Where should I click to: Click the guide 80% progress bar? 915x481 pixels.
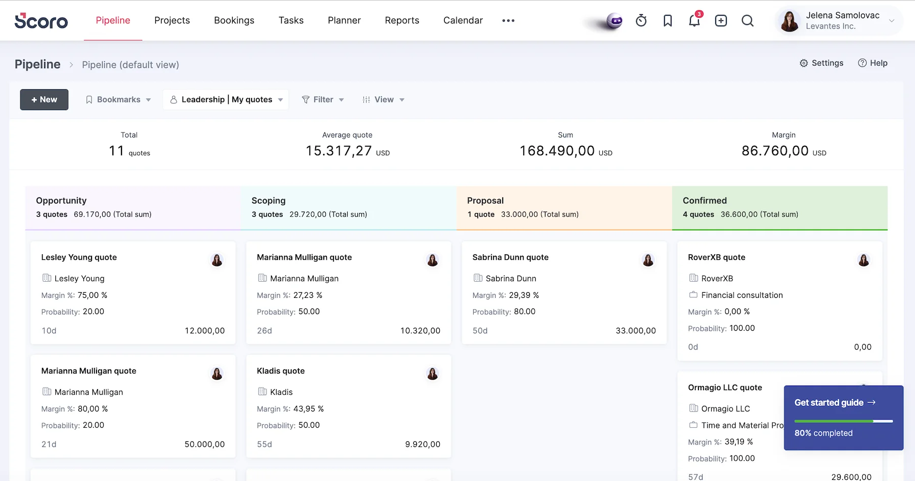(x=844, y=421)
